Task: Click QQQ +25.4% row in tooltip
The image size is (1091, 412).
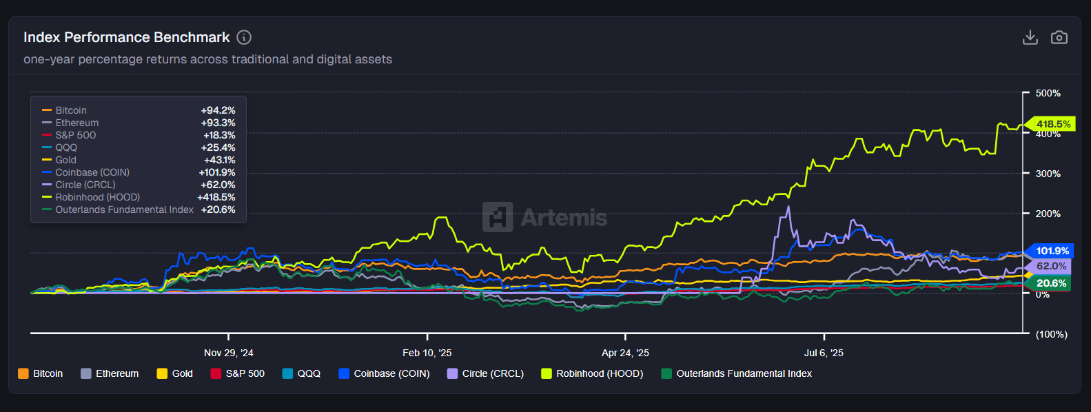Action: [x=139, y=147]
